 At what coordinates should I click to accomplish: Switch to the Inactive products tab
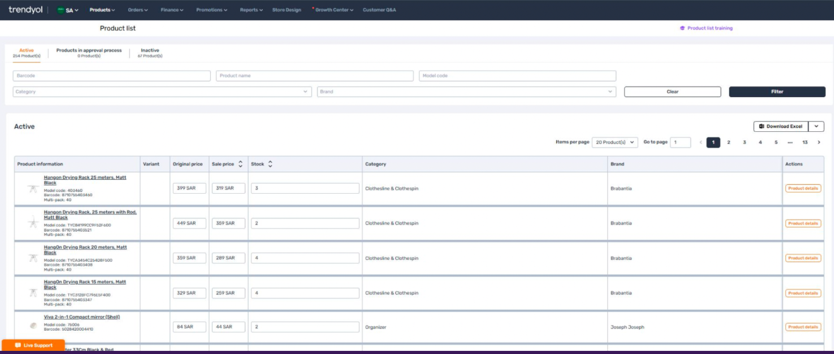[x=150, y=53]
